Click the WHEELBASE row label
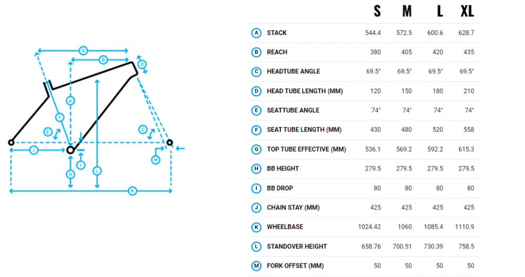The image size is (525, 277). pos(285,227)
